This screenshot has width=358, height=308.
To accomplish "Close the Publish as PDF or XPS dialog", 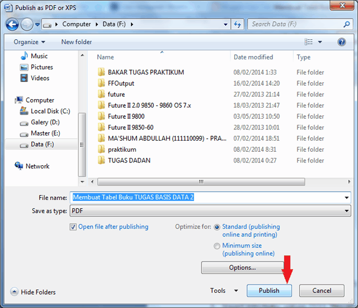I will pos(342,6).
